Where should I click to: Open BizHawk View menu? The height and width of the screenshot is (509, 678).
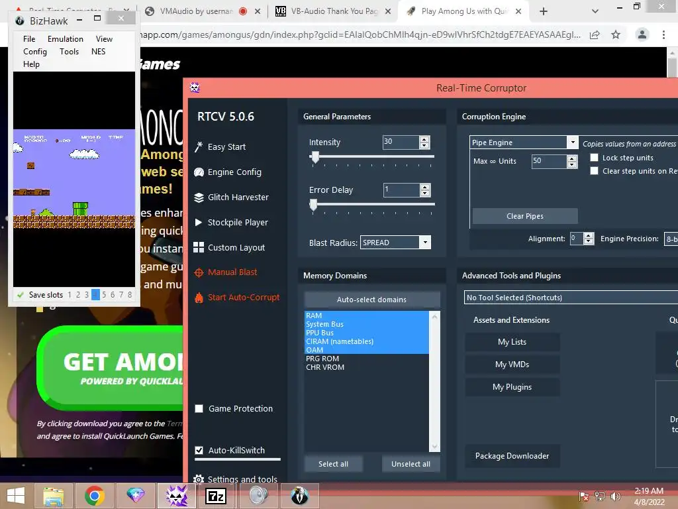[104, 39]
